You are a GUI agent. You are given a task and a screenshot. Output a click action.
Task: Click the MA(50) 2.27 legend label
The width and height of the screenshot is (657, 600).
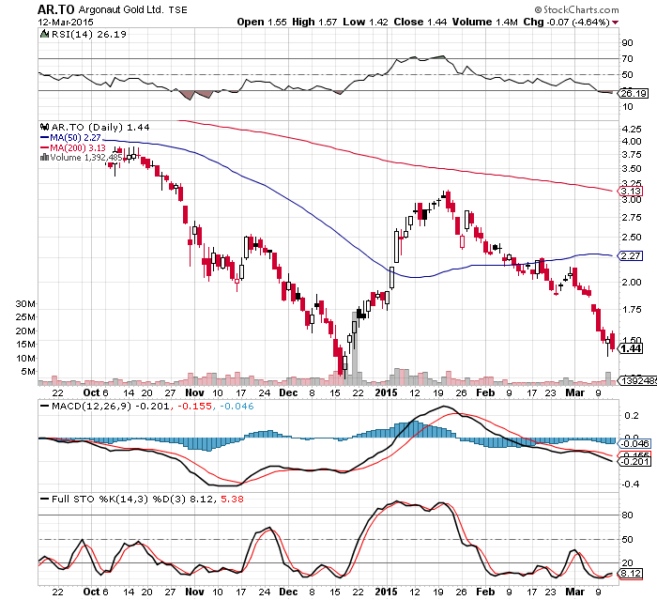point(75,137)
